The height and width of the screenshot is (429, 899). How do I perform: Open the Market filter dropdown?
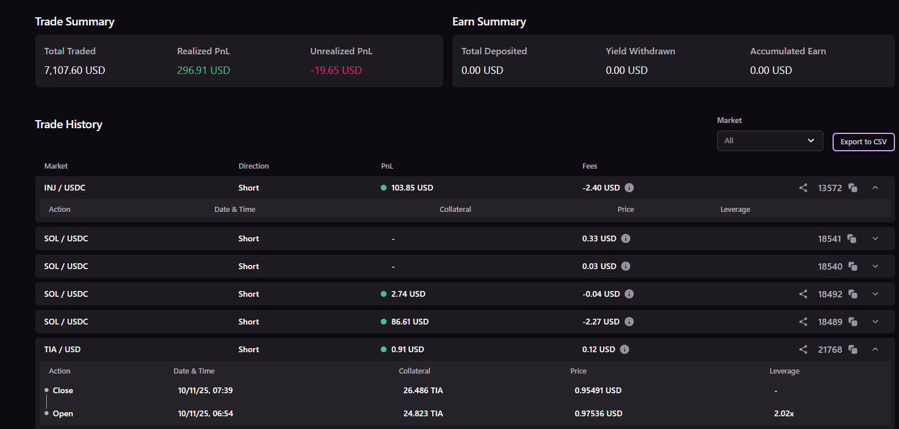(770, 140)
